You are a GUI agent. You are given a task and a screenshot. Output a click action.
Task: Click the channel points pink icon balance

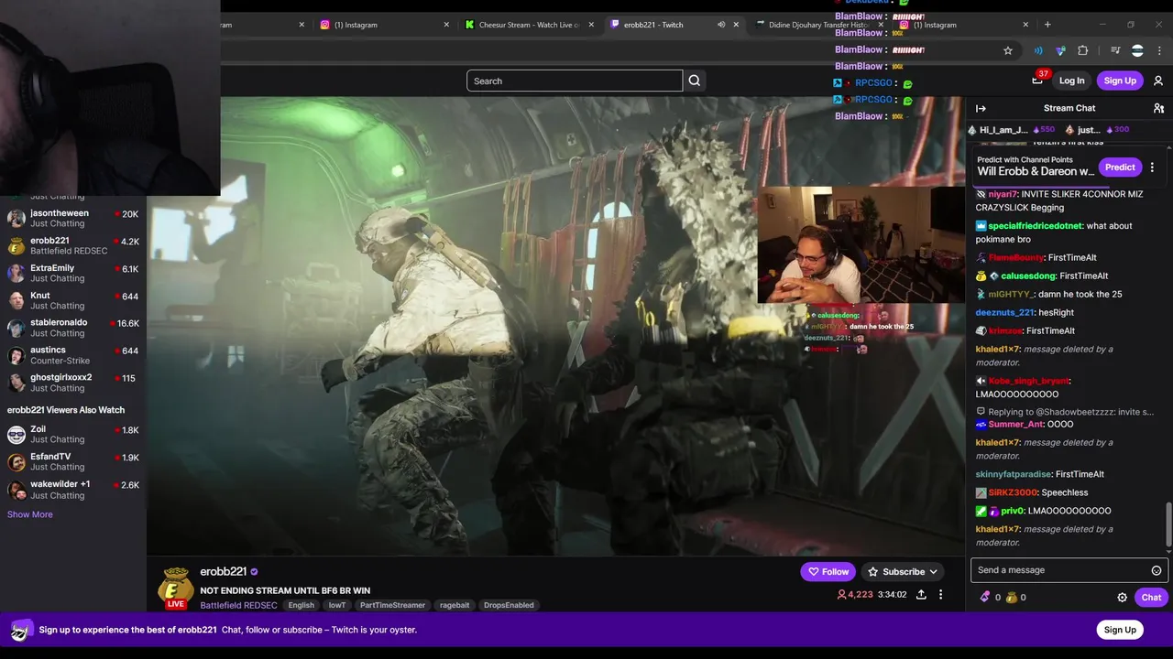point(986,598)
